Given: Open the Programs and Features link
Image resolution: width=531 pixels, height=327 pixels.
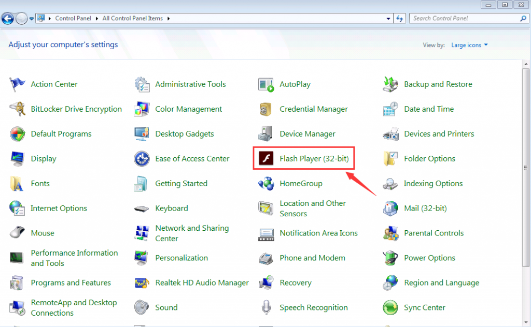Looking at the screenshot, I should 71,283.
